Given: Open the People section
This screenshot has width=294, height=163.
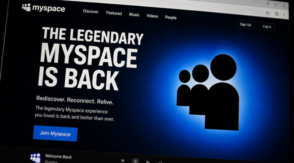Looking at the screenshot, I should [x=171, y=17].
